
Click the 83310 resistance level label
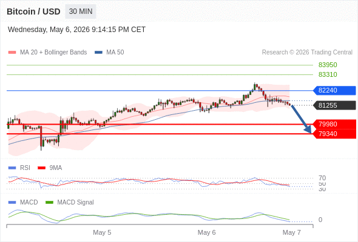point(328,74)
